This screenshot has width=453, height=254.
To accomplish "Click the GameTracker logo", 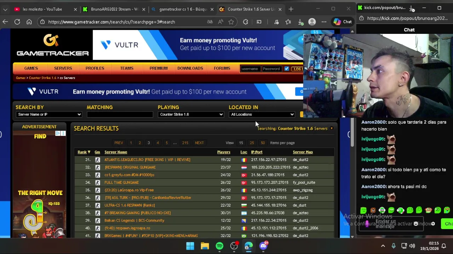I will click(52, 45).
